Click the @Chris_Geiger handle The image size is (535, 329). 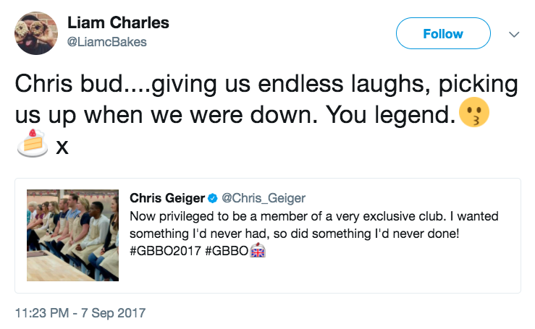263,198
